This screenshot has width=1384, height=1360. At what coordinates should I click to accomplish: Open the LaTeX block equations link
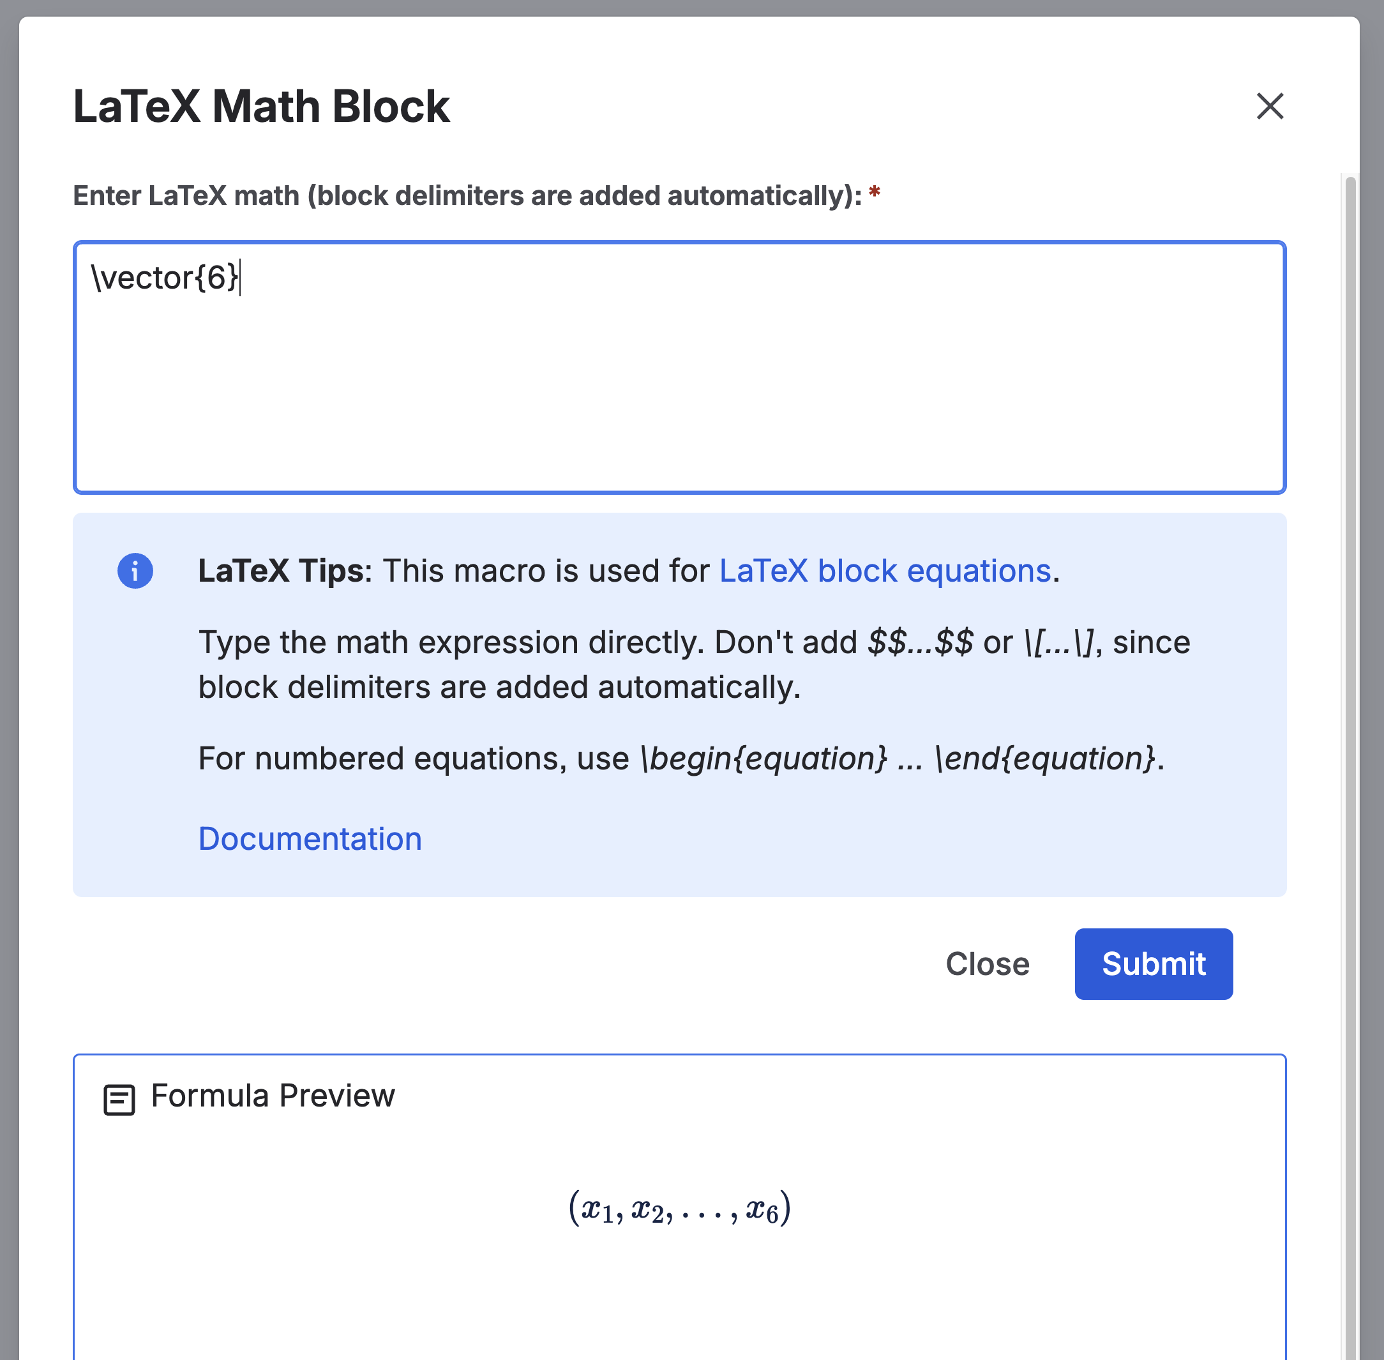coord(885,571)
